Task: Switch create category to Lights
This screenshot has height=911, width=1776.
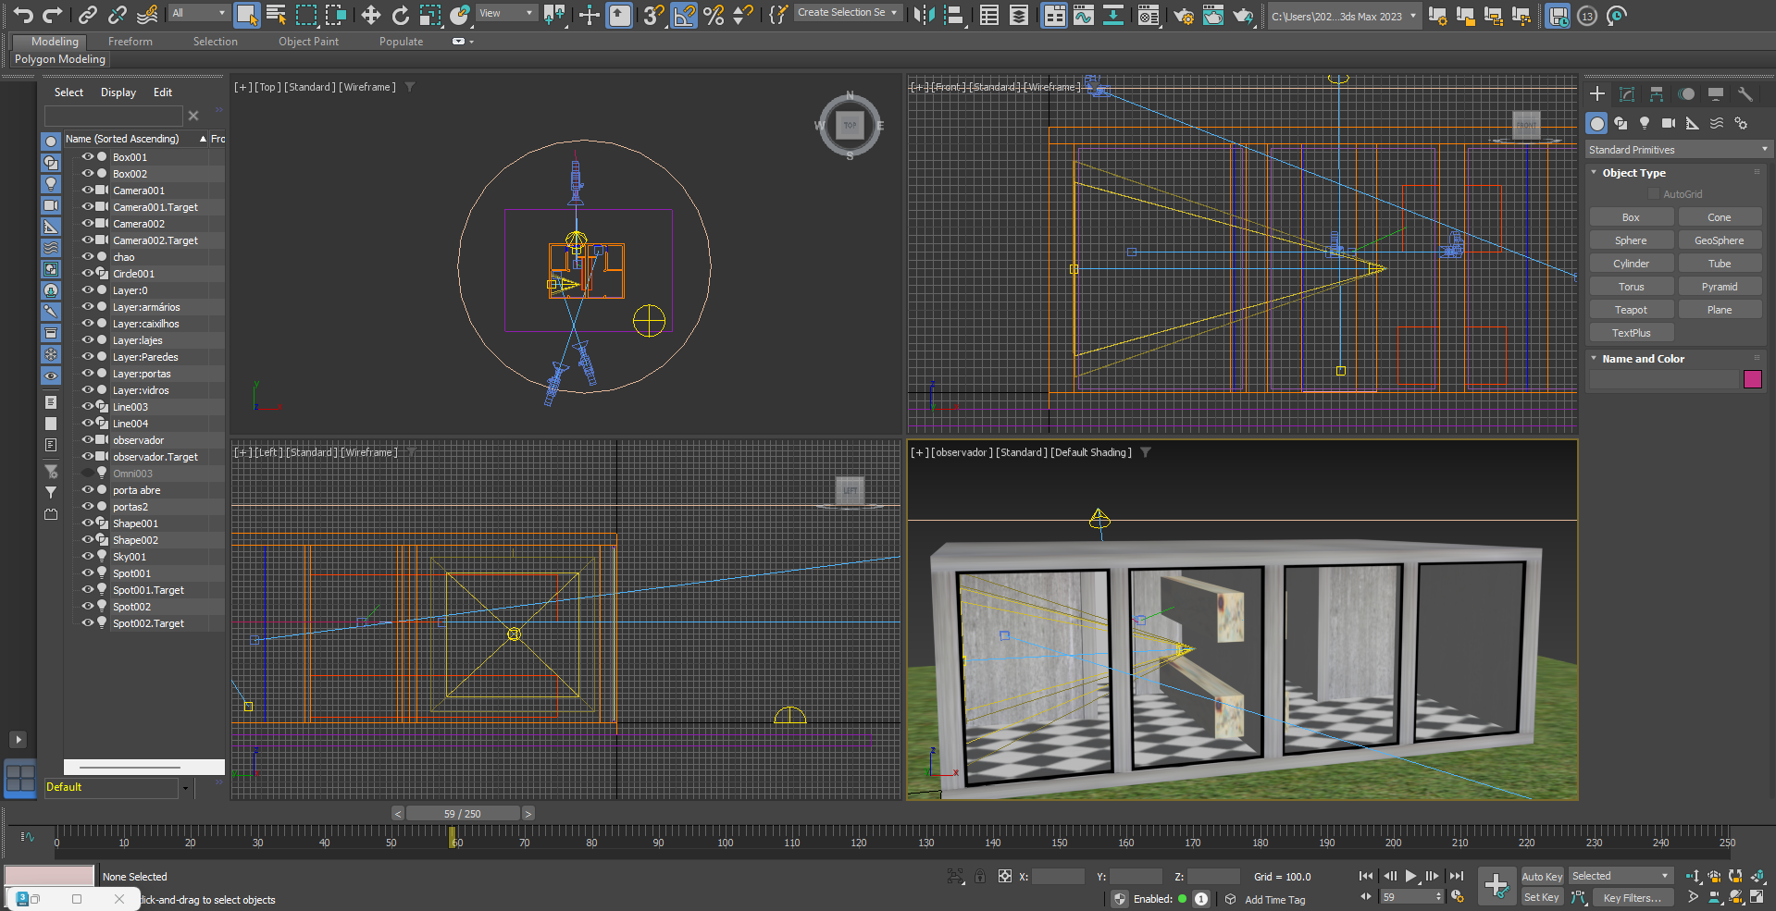Action: 1645,123
